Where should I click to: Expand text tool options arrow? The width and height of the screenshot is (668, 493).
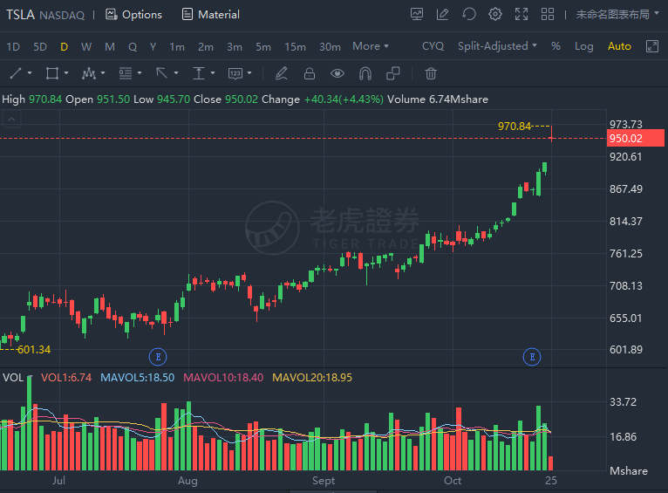pos(213,73)
